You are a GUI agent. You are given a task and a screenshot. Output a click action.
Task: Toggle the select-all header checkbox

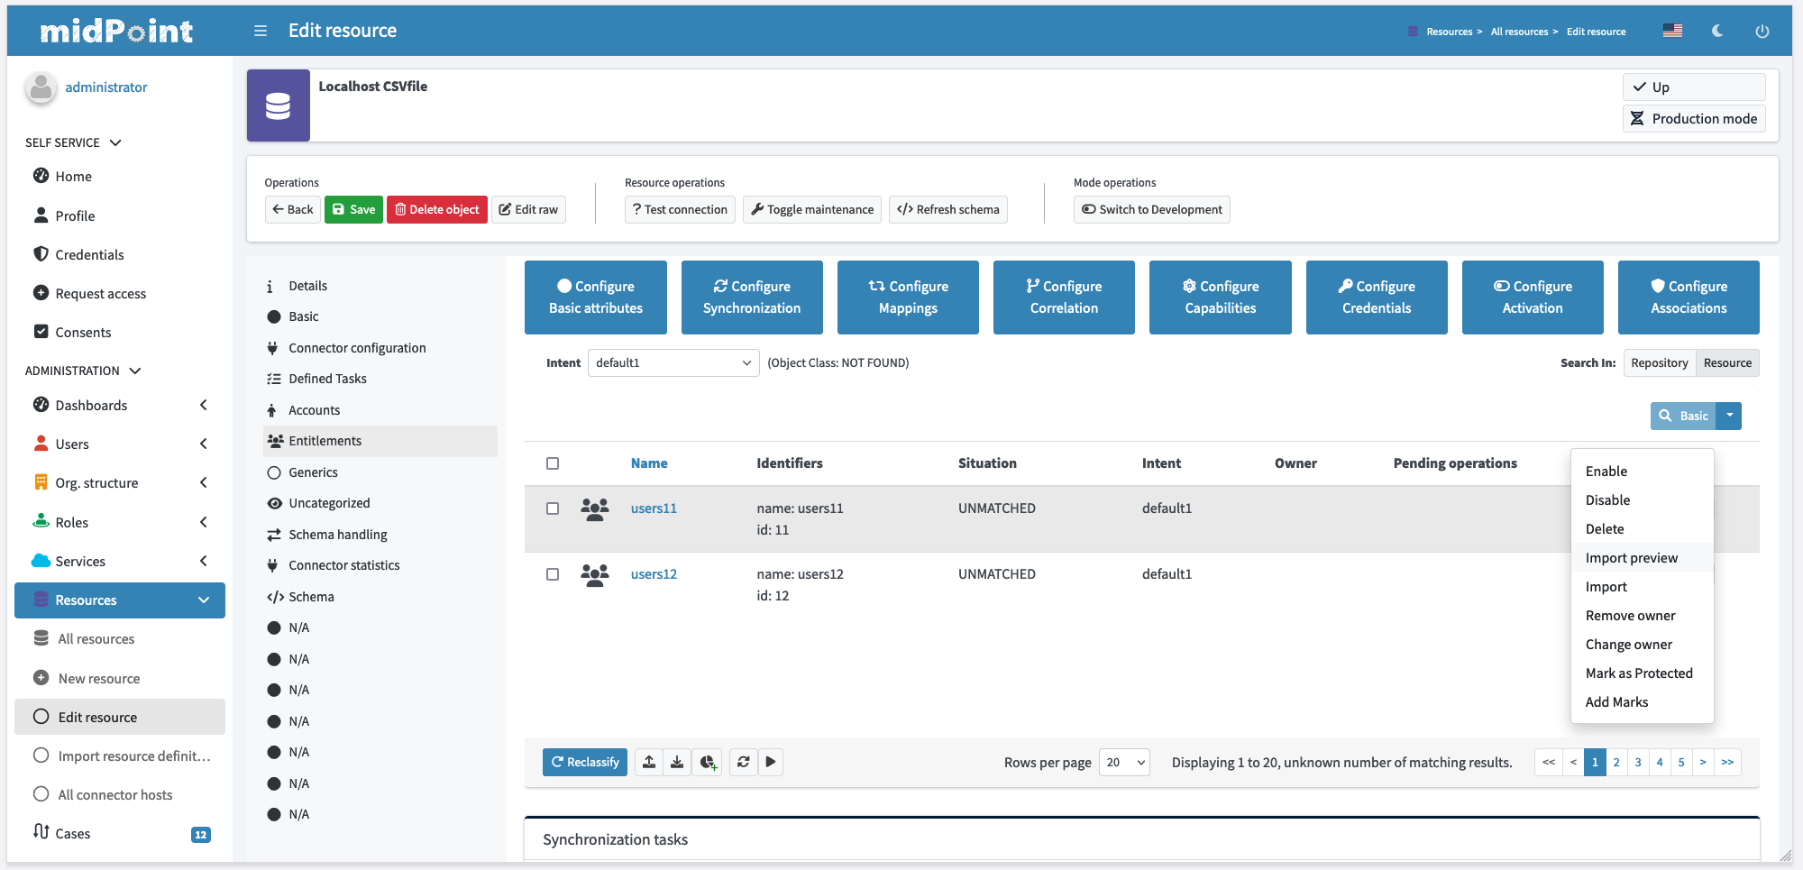pos(553,463)
